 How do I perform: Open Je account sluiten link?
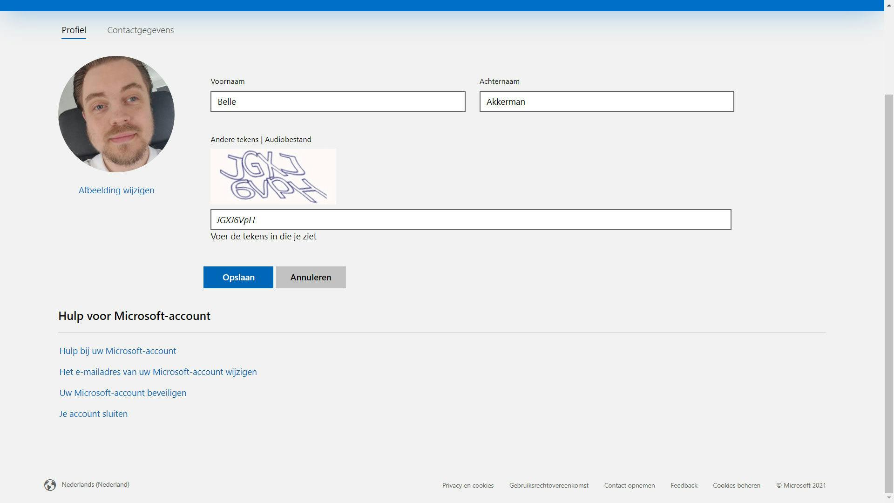point(94,414)
